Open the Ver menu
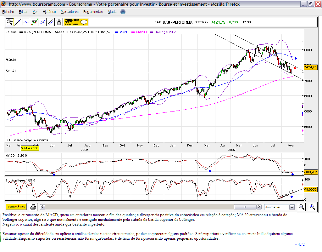322x252 pixels. point(35,12)
